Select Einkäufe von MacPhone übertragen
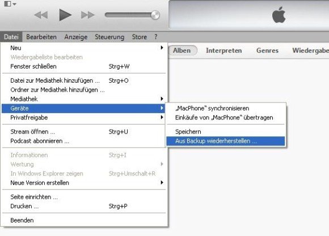Screen dimensions: 329x236 pos(226,118)
